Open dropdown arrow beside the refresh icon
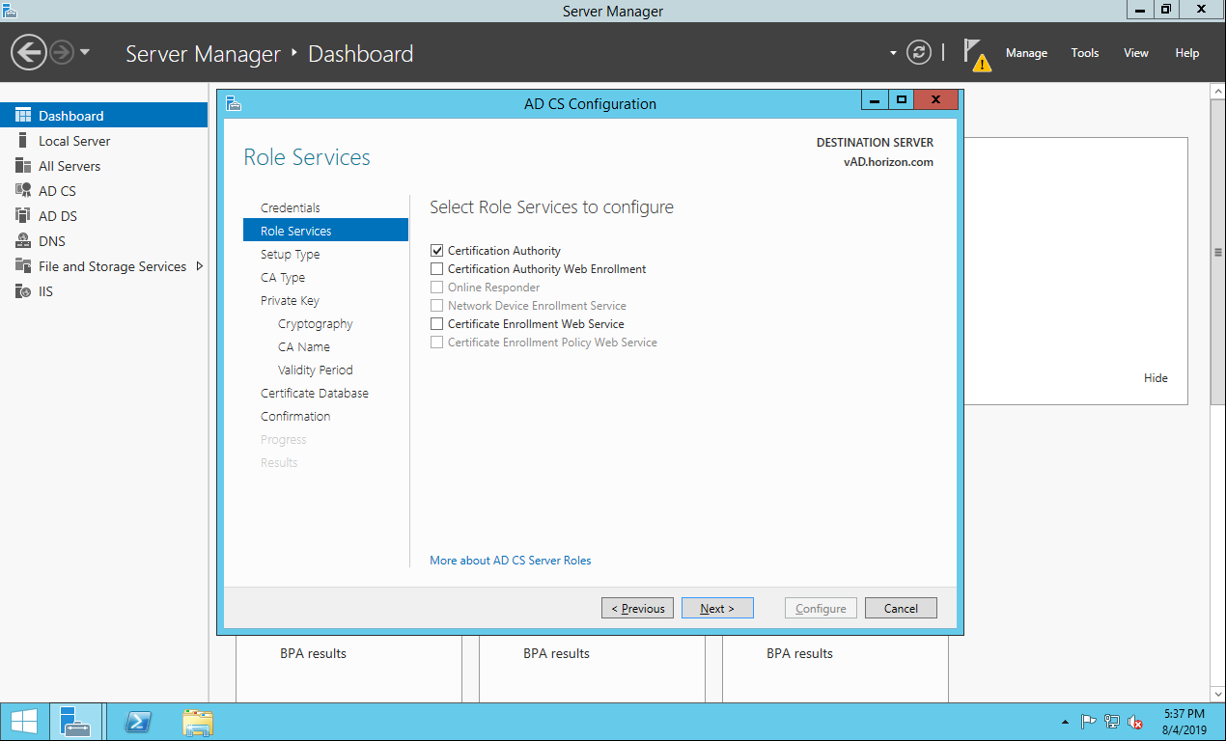Image resolution: width=1226 pixels, height=741 pixels. pos(893,53)
